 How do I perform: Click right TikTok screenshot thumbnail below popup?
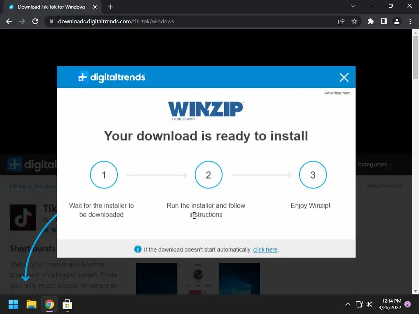point(239,279)
